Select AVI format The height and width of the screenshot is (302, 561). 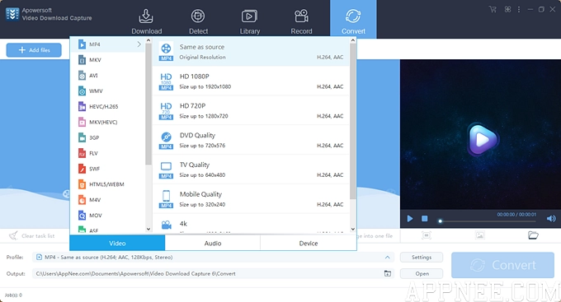coord(107,76)
